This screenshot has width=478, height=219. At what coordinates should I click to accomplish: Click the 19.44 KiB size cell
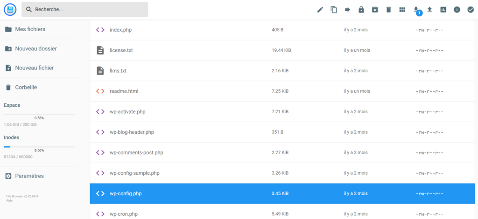(x=281, y=50)
